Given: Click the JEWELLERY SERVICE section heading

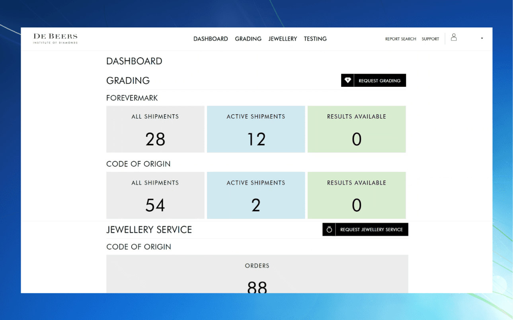Looking at the screenshot, I should coord(149,230).
